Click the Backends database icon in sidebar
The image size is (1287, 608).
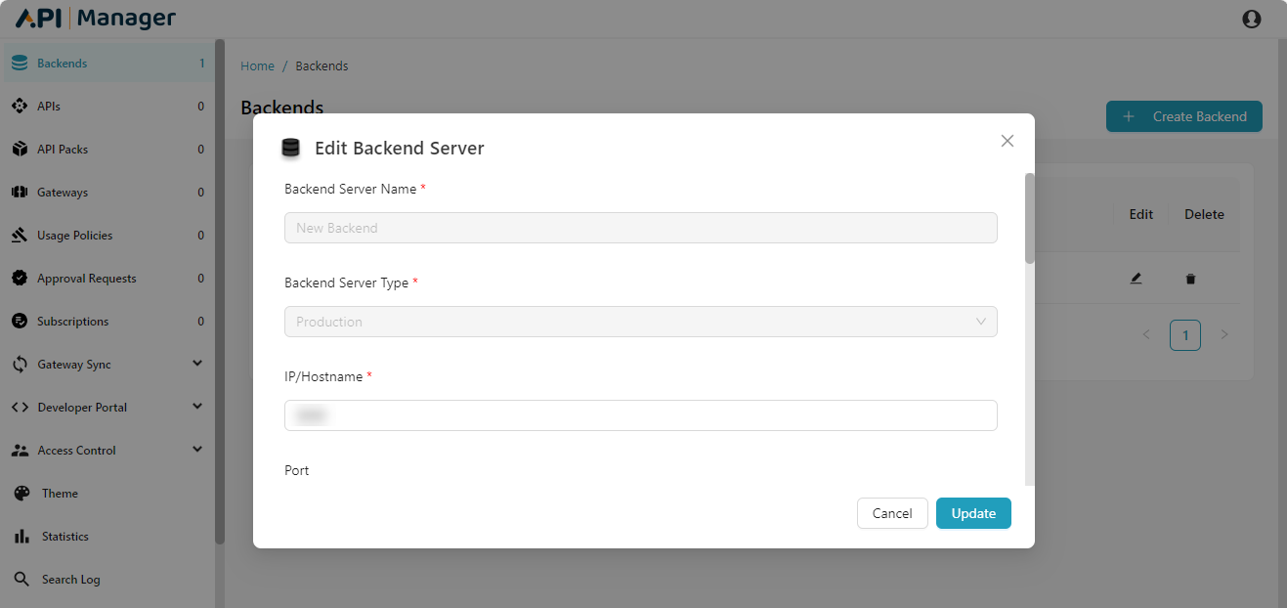pyautogui.click(x=20, y=64)
